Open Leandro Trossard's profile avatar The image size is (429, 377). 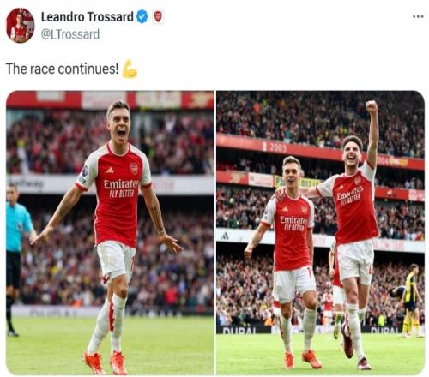tap(21, 26)
